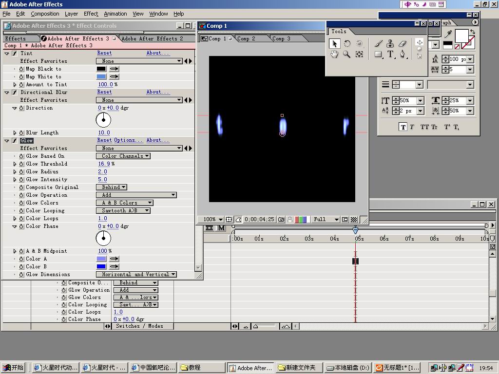Reset the Tint effect
The width and height of the screenshot is (499, 374).
click(104, 53)
